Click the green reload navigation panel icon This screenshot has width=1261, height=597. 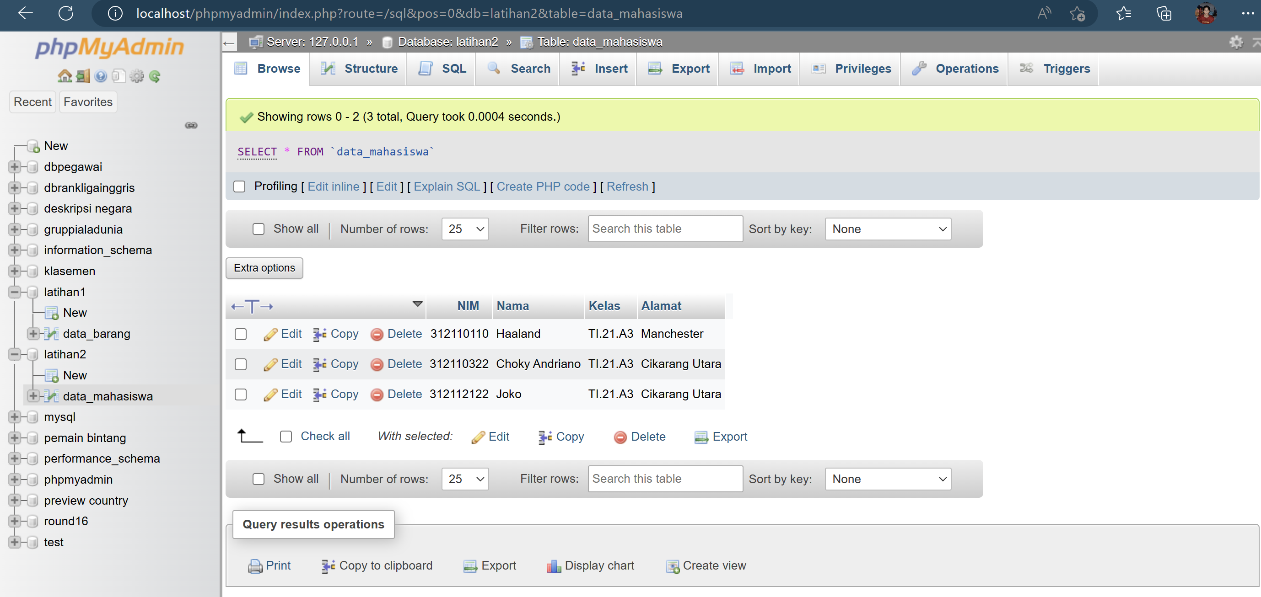point(155,76)
